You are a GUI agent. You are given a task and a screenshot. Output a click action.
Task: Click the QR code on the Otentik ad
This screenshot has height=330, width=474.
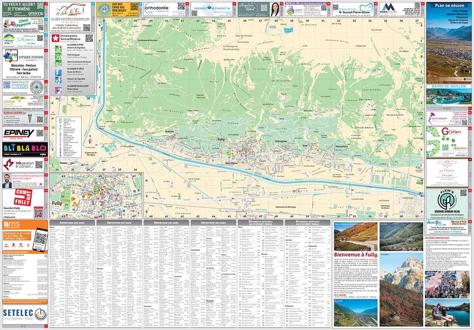[40, 6]
